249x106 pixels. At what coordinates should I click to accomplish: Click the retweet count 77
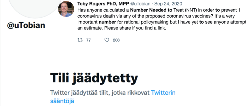88,40
